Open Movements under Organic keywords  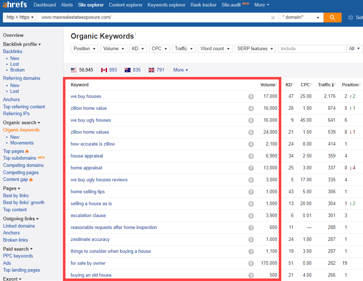(22, 143)
